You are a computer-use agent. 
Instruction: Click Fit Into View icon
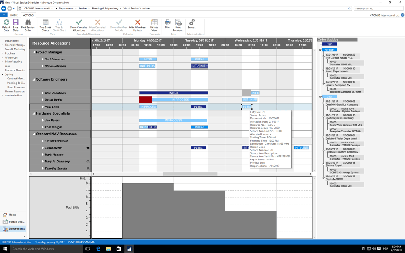pos(154,22)
